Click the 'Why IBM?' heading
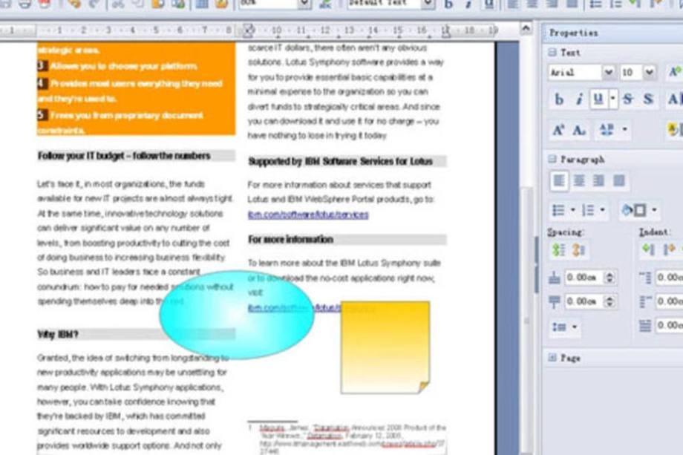 point(58,335)
